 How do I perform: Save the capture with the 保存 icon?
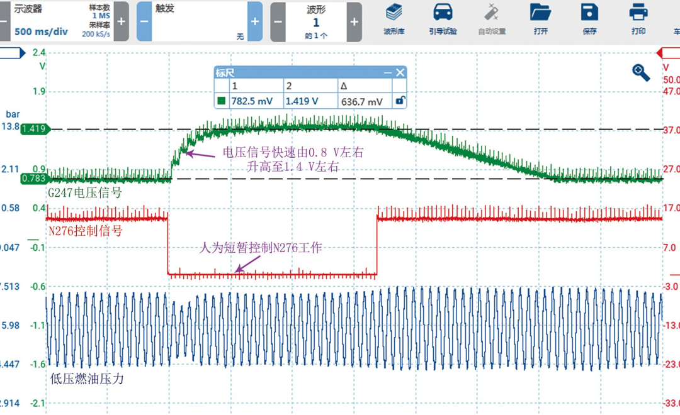pyautogui.click(x=589, y=19)
